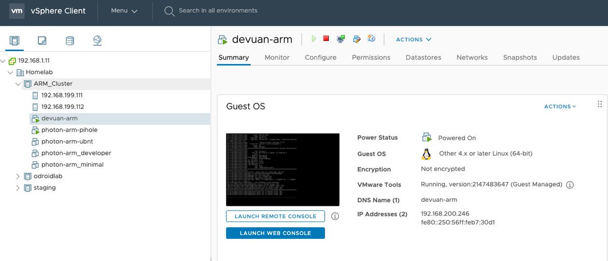Open the Hosts and Clusters inventory view
Viewport: 608px width, 261px height.
(x=14, y=40)
